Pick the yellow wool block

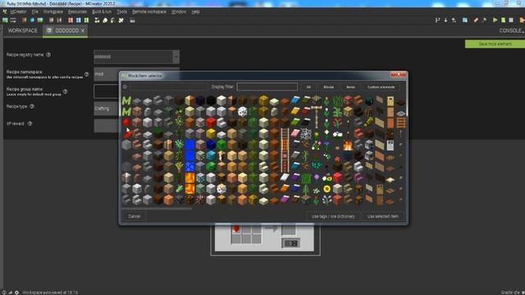pos(211,134)
